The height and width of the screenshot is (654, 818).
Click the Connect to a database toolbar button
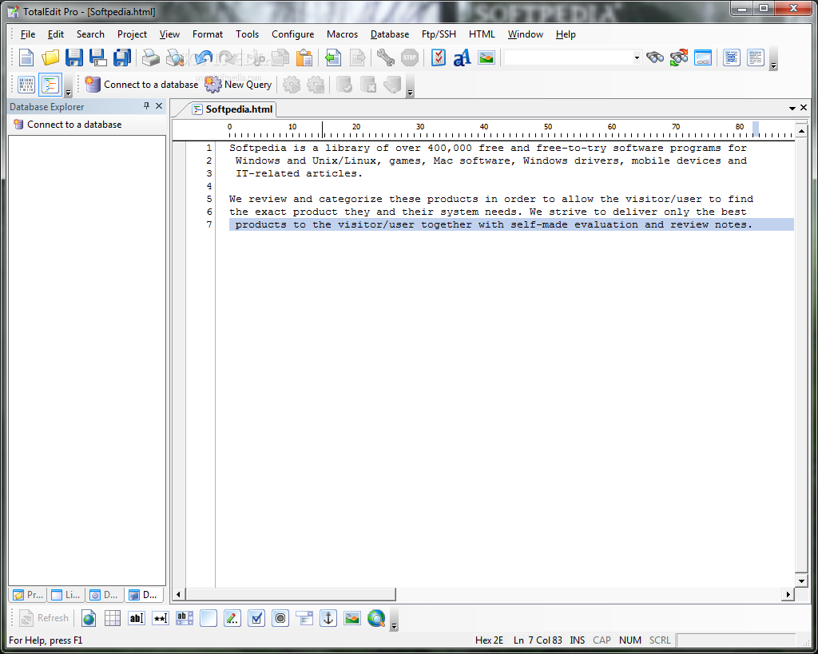141,85
